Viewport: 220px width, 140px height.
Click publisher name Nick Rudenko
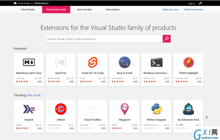point(118,78)
